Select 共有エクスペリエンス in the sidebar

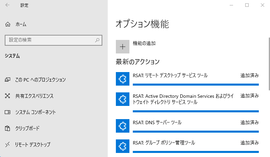click(34, 96)
